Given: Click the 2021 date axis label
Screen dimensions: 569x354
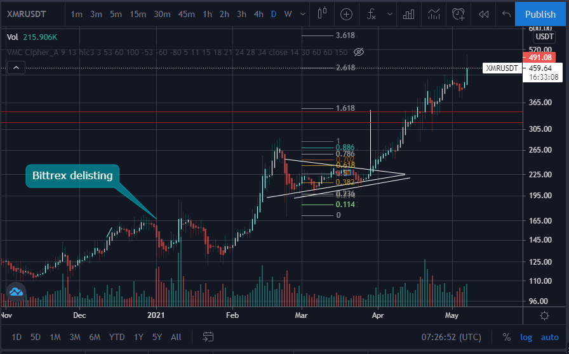Looking at the screenshot, I should coord(156,315).
